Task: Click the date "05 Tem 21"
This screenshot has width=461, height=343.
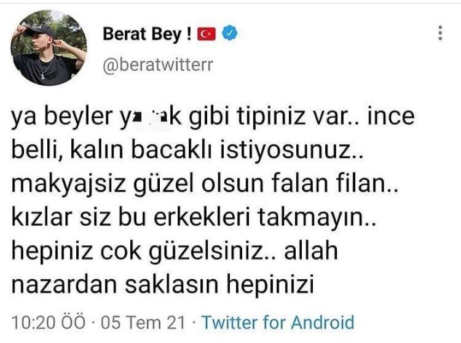Action: [143, 322]
